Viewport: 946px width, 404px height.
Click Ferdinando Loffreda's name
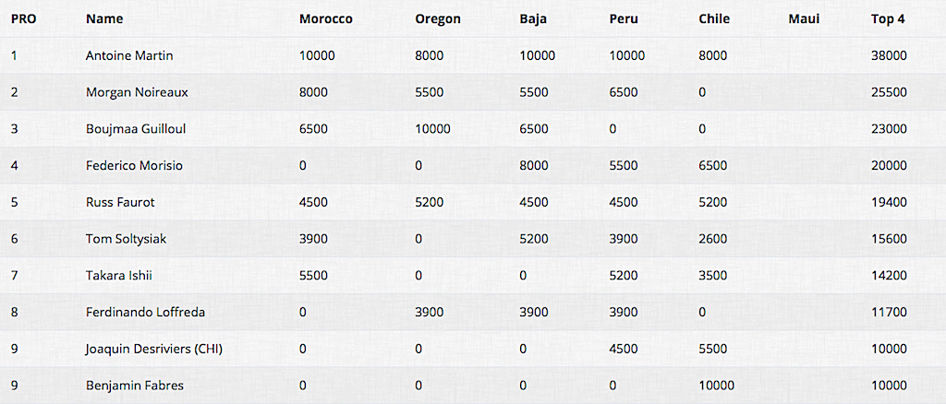145,313
